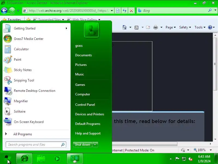Screen dimensions: 218x164
Task: Open Music folder from Start menu
Action: click(80, 74)
